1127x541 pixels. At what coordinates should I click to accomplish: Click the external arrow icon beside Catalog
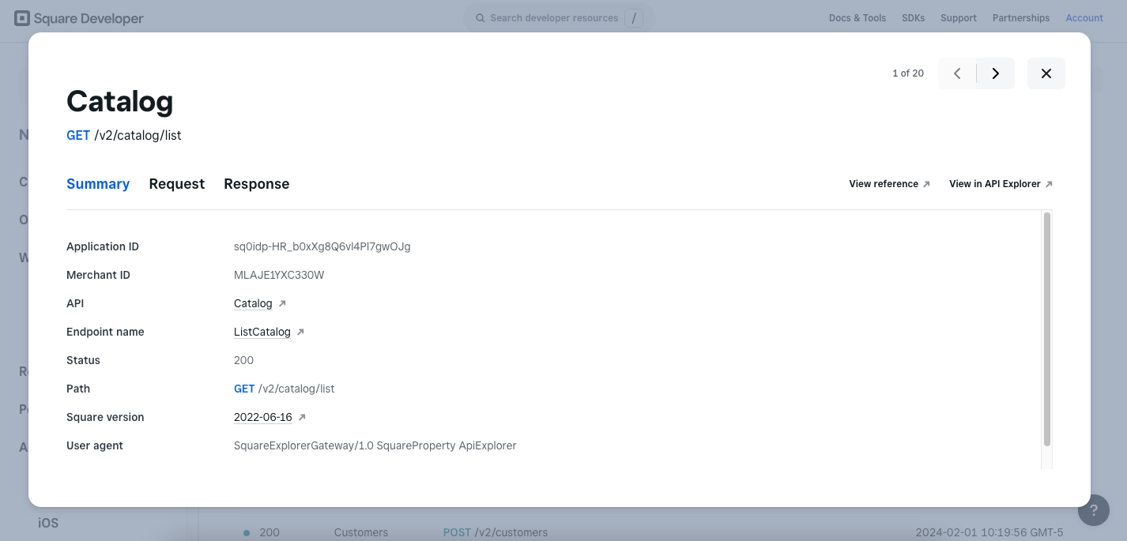coord(282,303)
